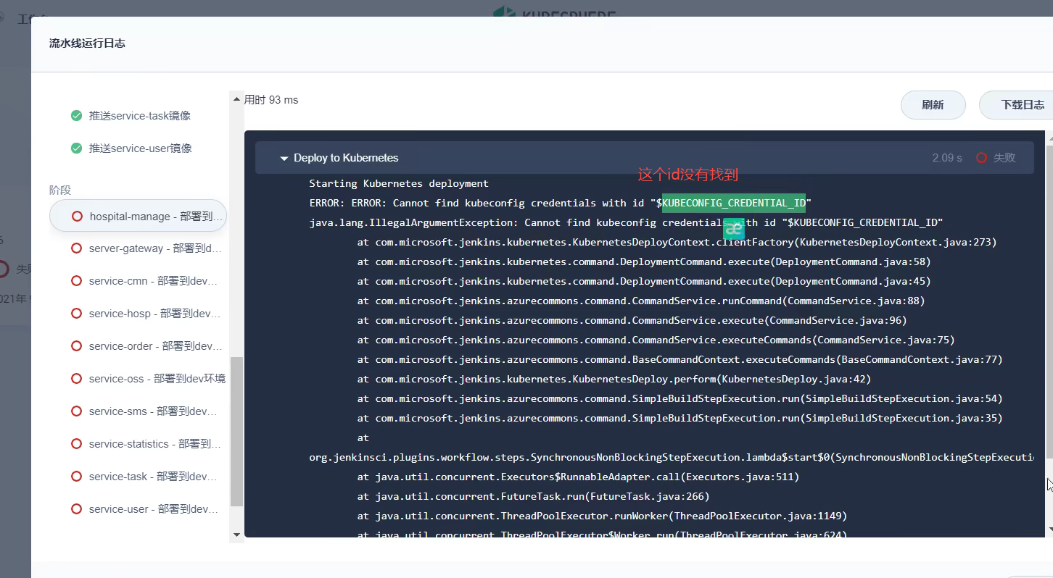Select the 推送service-user镜像 step

tap(140, 148)
